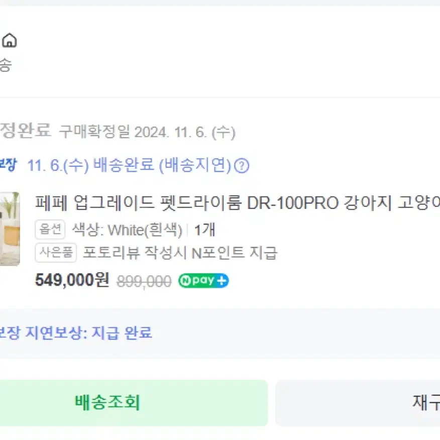Open the 11. 6.(수) 배송완료 (배송지연) status link
Viewport: 440px width, 440px height.
coord(130,165)
